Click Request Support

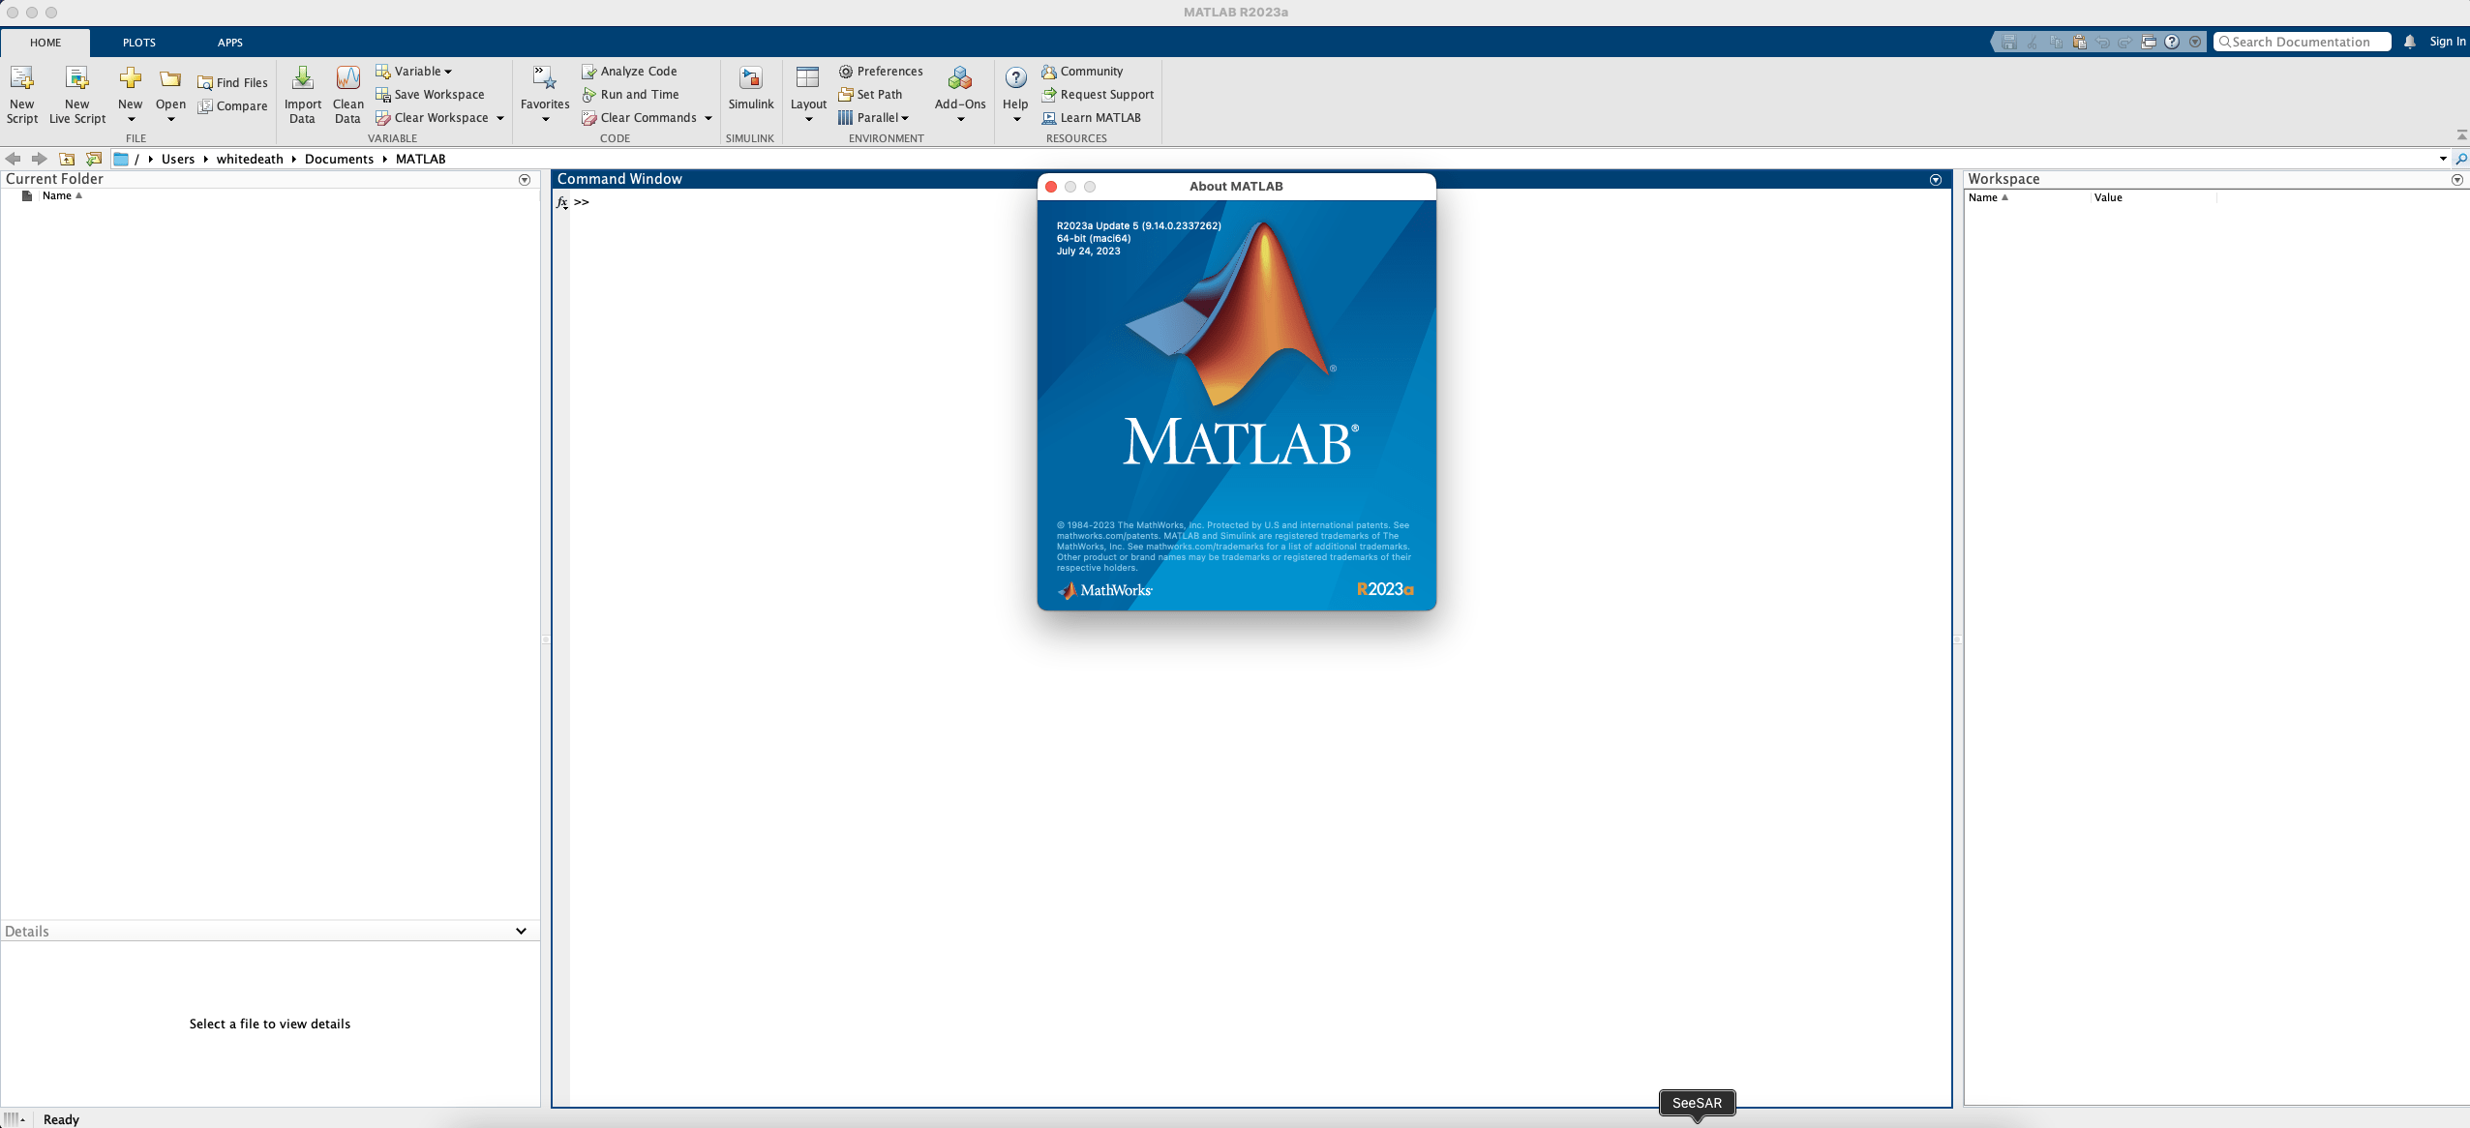(1098, 95)
